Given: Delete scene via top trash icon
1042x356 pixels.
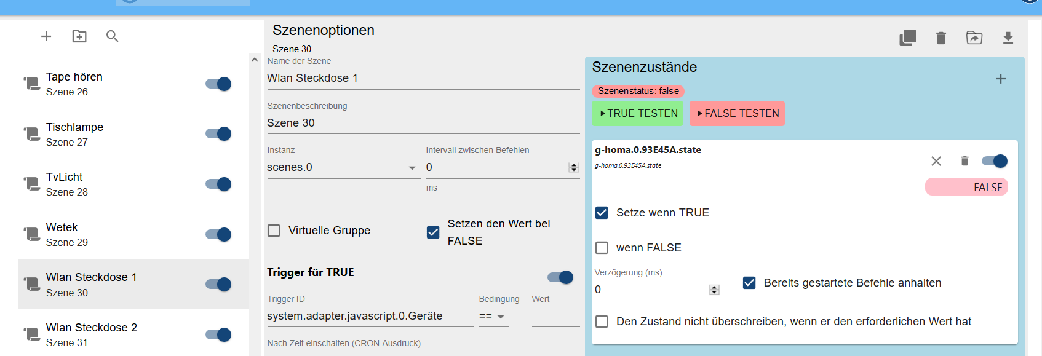Looking at the screenshot, I should click(941, 38).
